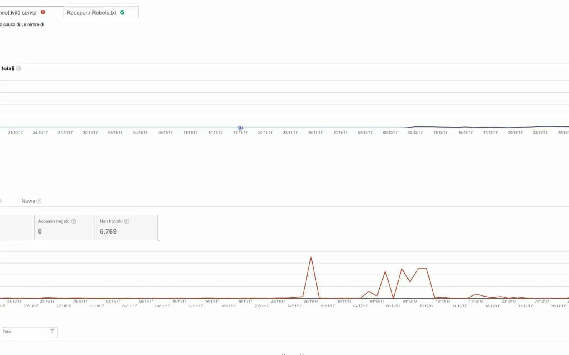
Task: Select the Non trovato tile showing 5.769
Action: pyautogui.click(x=126, y=228)
